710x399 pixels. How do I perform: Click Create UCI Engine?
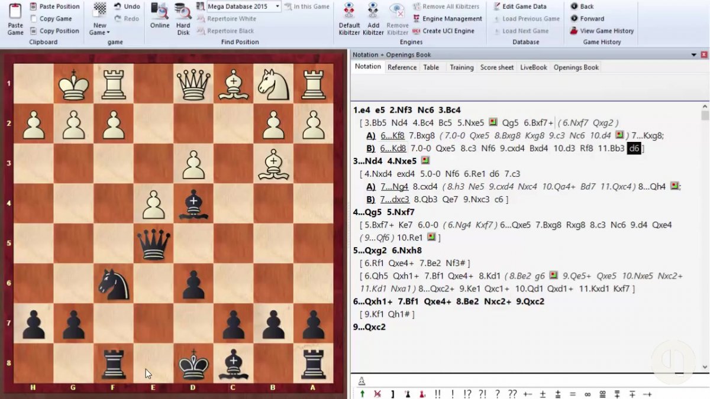point(444,31)
